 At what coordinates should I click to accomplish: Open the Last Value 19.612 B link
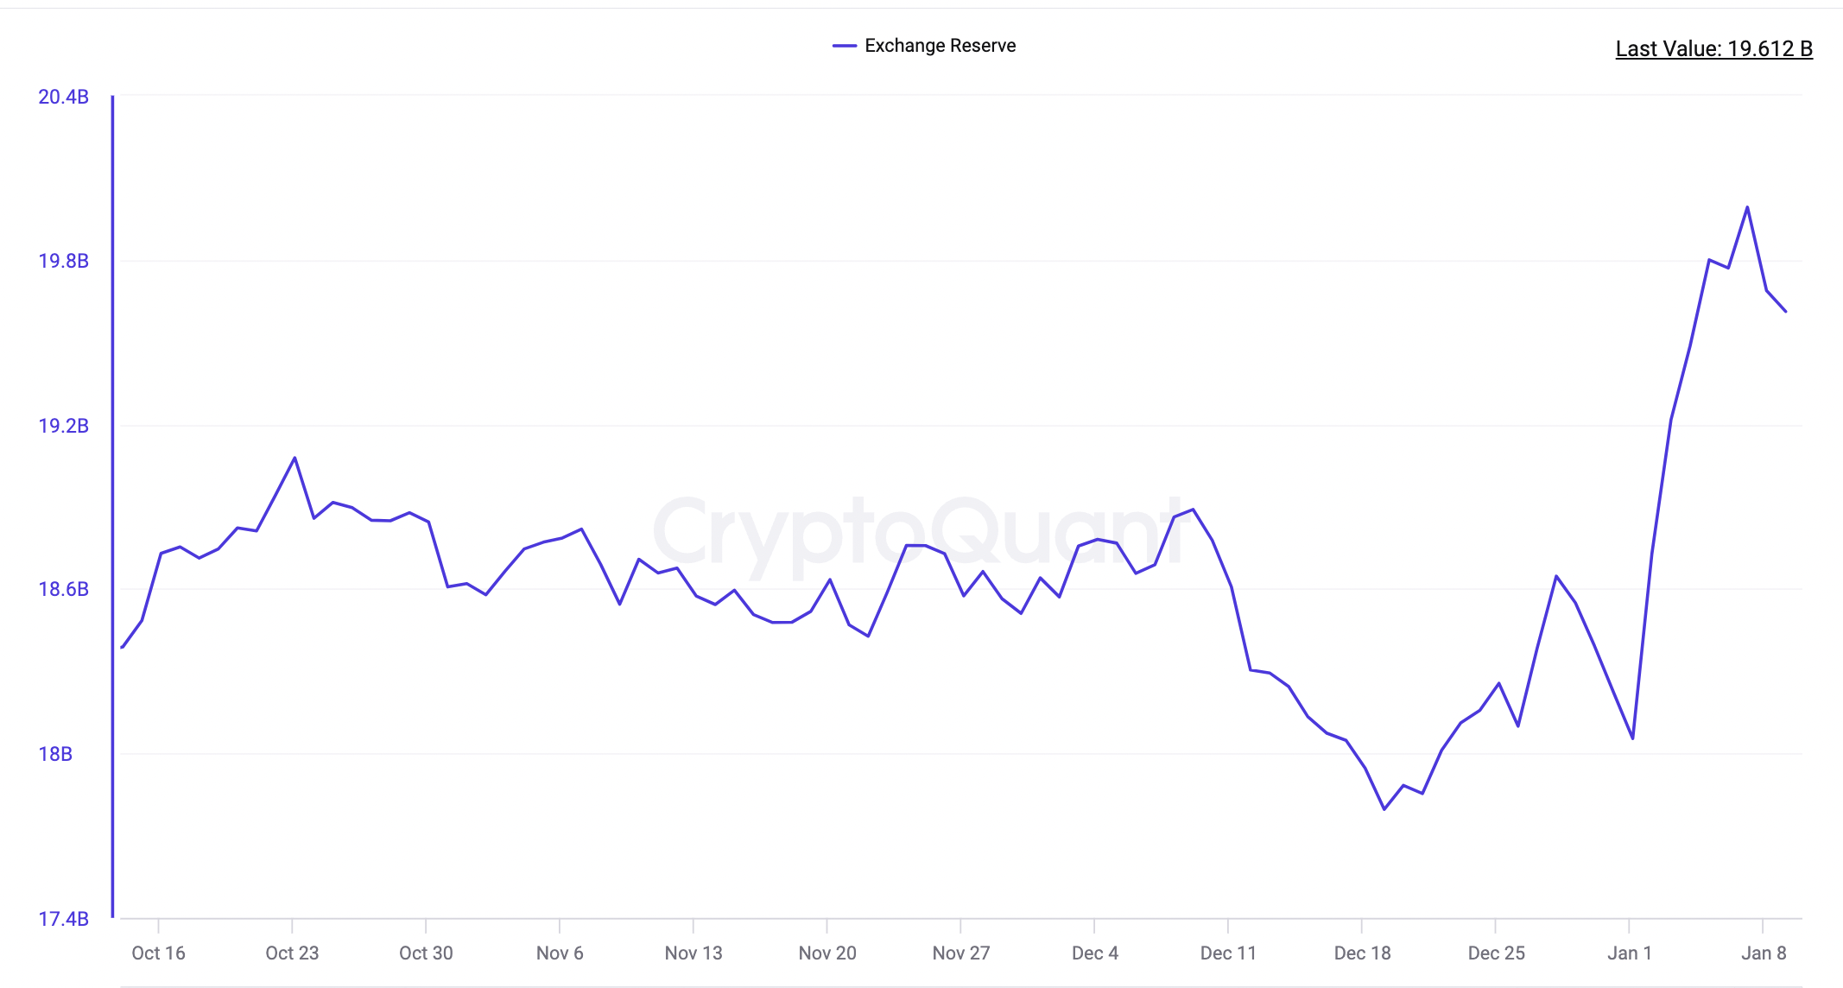point(1713,48)
